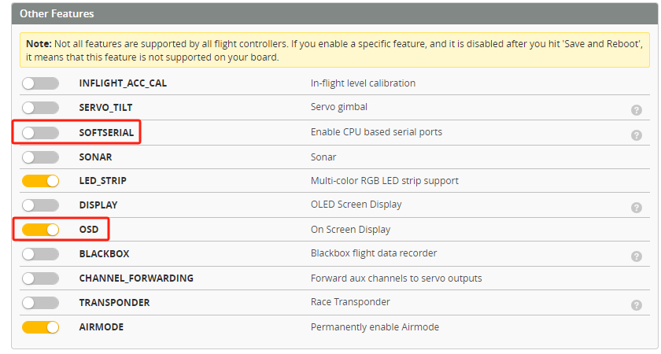661x354 pixels.
Task: Click the yellow Note message box
Action: tap(330, 50)
